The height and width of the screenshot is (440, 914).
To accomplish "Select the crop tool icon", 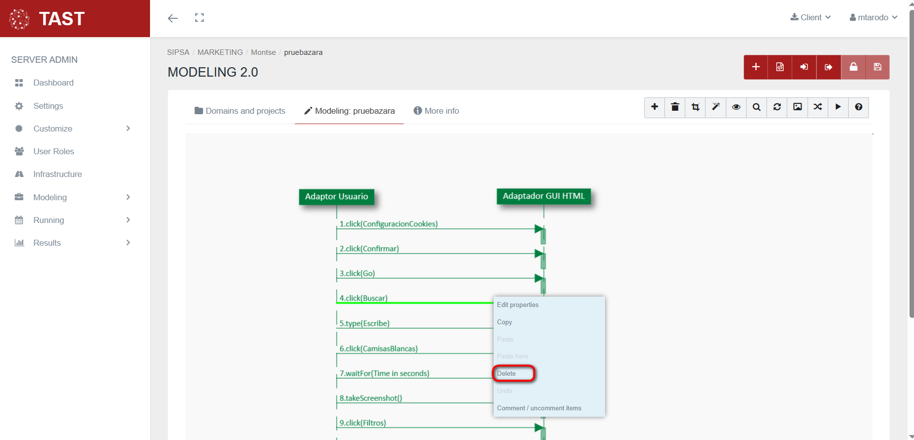I will coord(695,107).
